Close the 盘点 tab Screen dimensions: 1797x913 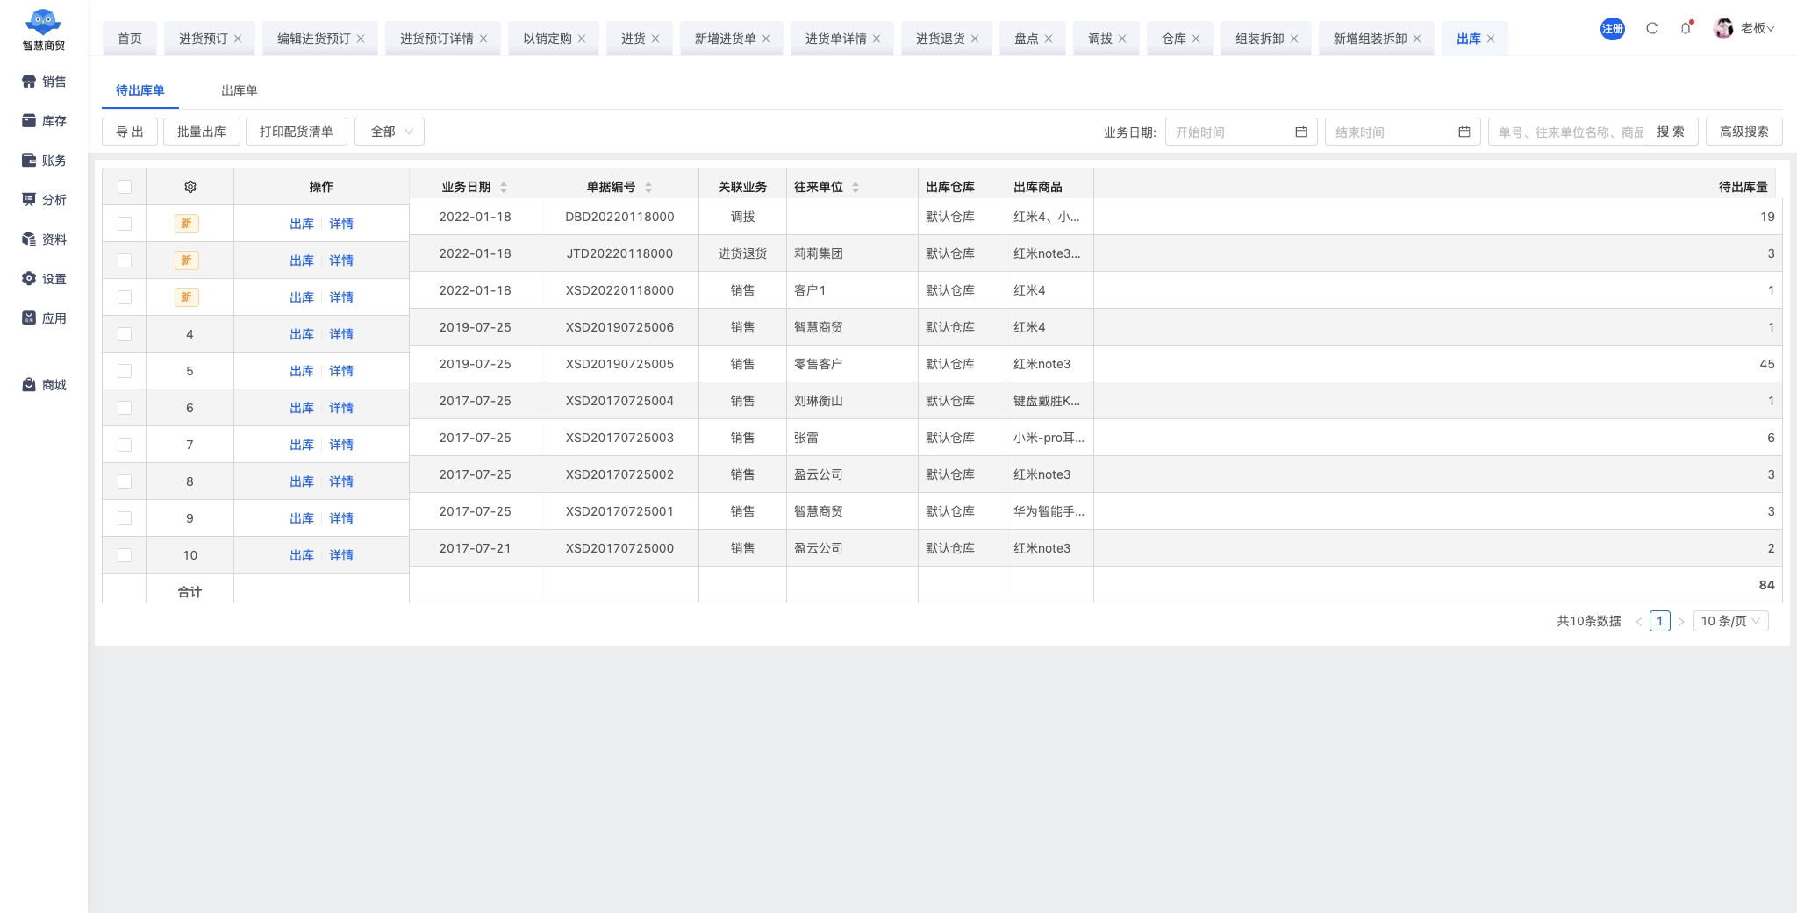tap(1049, 39)
